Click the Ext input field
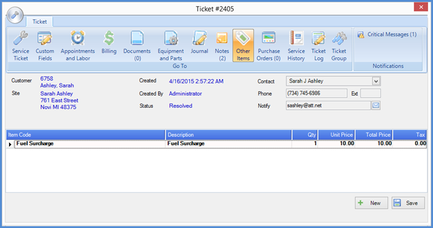The width and height of the screenshot is (433, 228). (371, 93)
